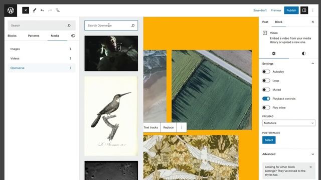Enable the Muted toggle
This screenshot has height=180, width=321.
[x=266, y=89]
